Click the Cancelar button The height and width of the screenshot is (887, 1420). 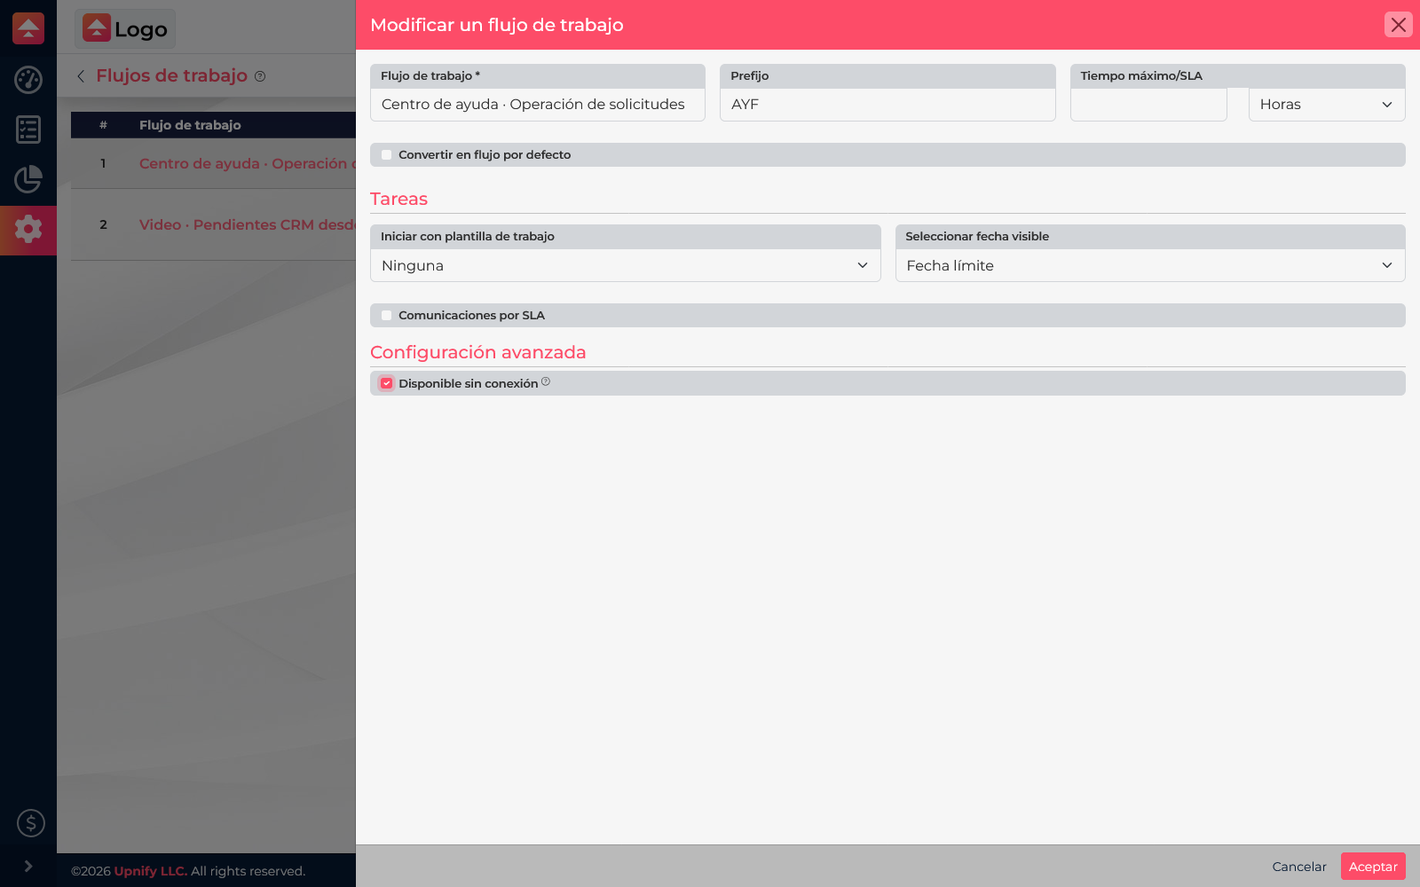click(1299, 867)
